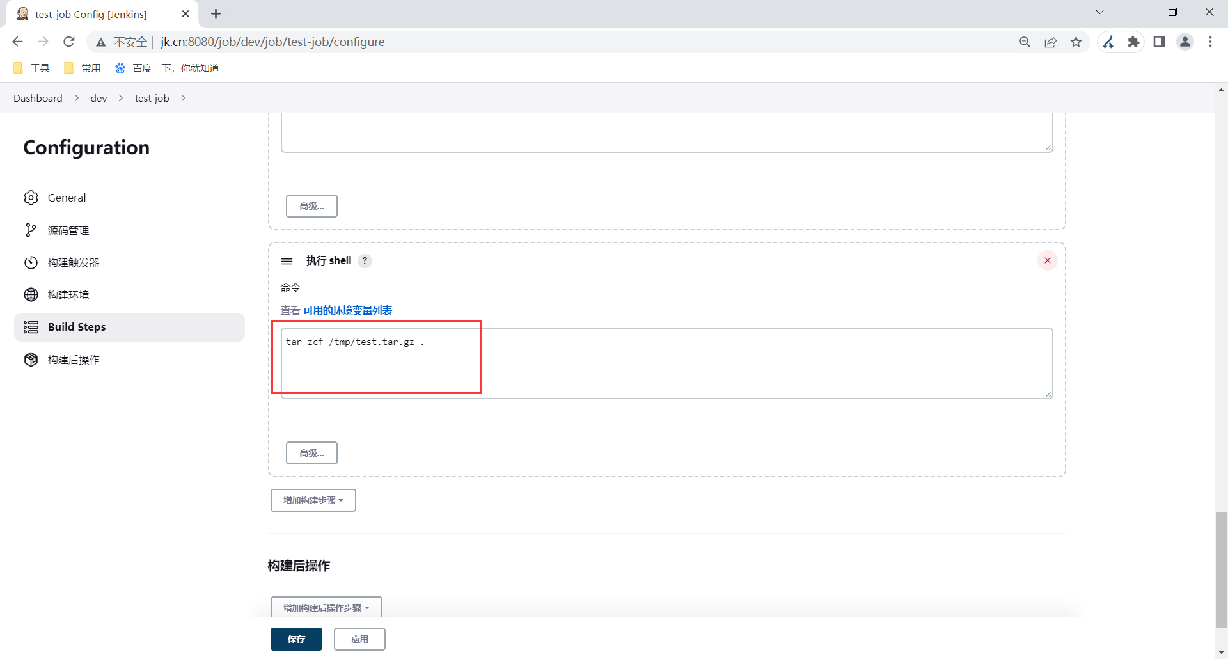Viewport: 1228px width, 659px height.
Task: Click the General gear icon
Action: (x=31, y=198)
